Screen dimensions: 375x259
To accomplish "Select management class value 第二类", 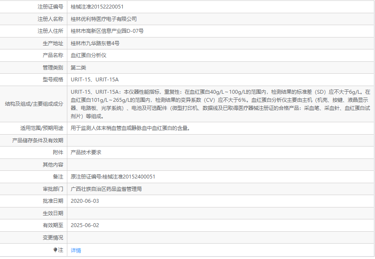I will click(x=78, y=67).
